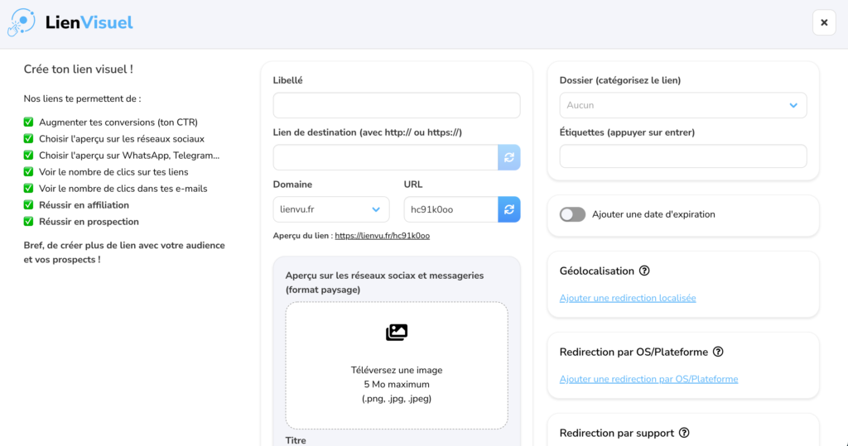
Task: Regenerate the short URL slug
Action: [509, 209]
